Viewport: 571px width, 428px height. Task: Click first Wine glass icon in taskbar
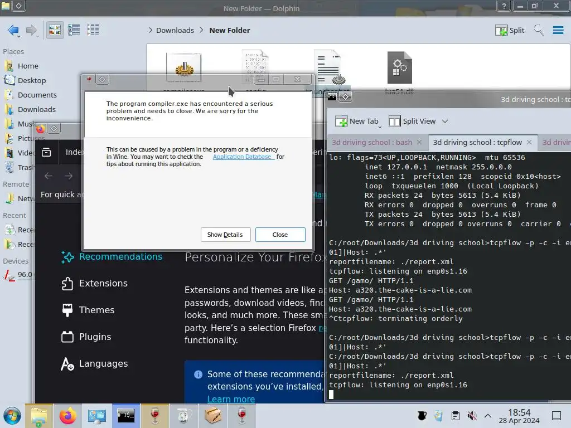click(x=155, y=416)
